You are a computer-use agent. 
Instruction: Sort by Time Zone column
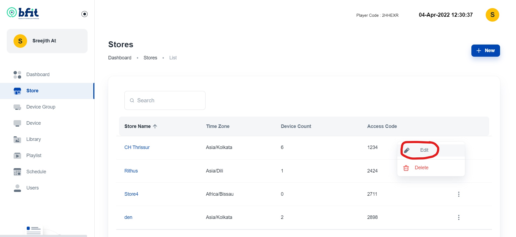click(218, 126)
